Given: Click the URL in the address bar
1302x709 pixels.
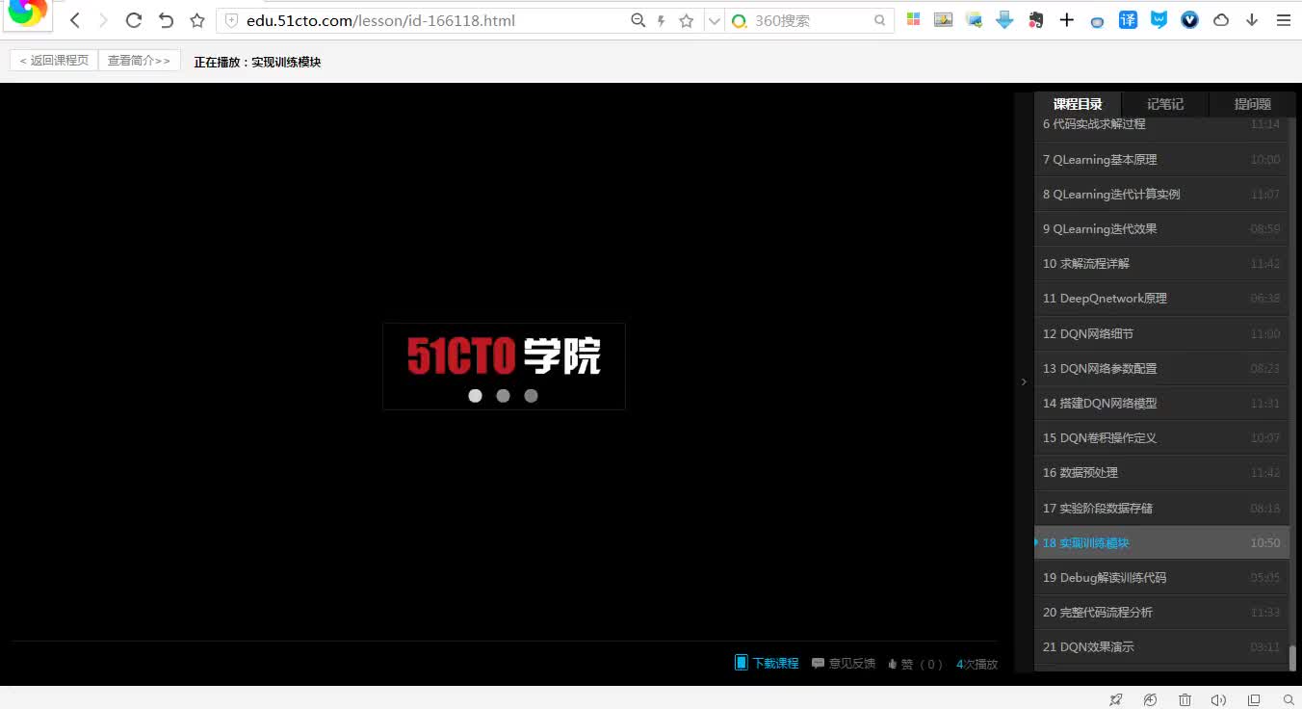Looking at the screenshot, I should 380,20.
